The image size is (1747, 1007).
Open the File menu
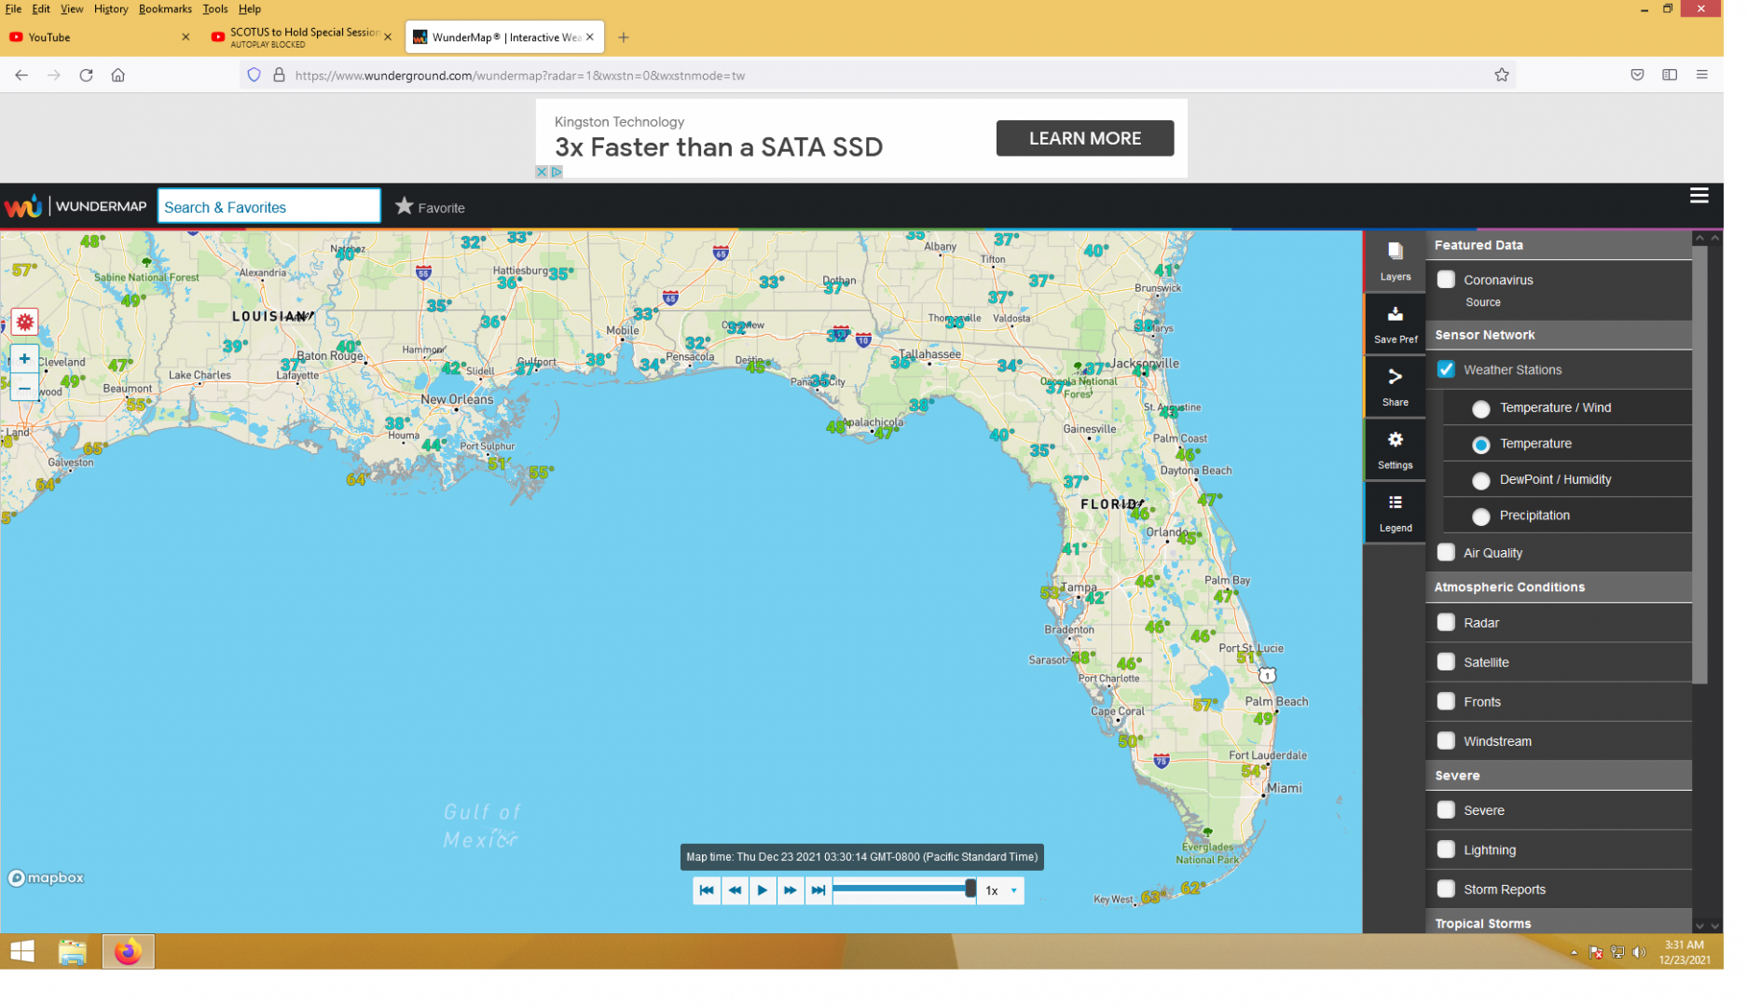click(x=13, y=8)
